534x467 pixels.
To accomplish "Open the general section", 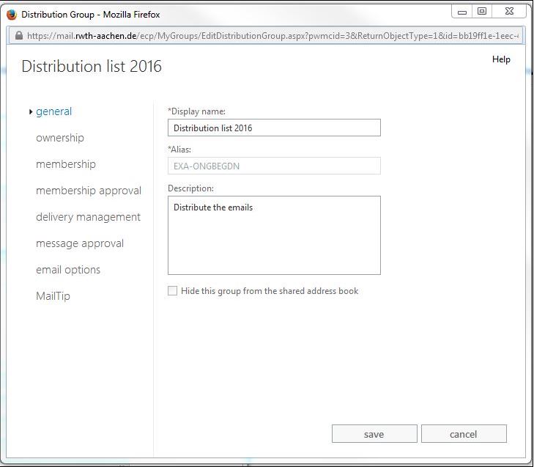I will click(x=53, y=111).
